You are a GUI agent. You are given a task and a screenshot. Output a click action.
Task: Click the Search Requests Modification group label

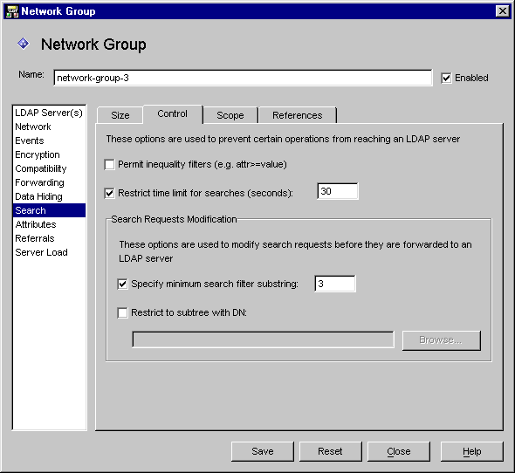[x=174, y=219]
